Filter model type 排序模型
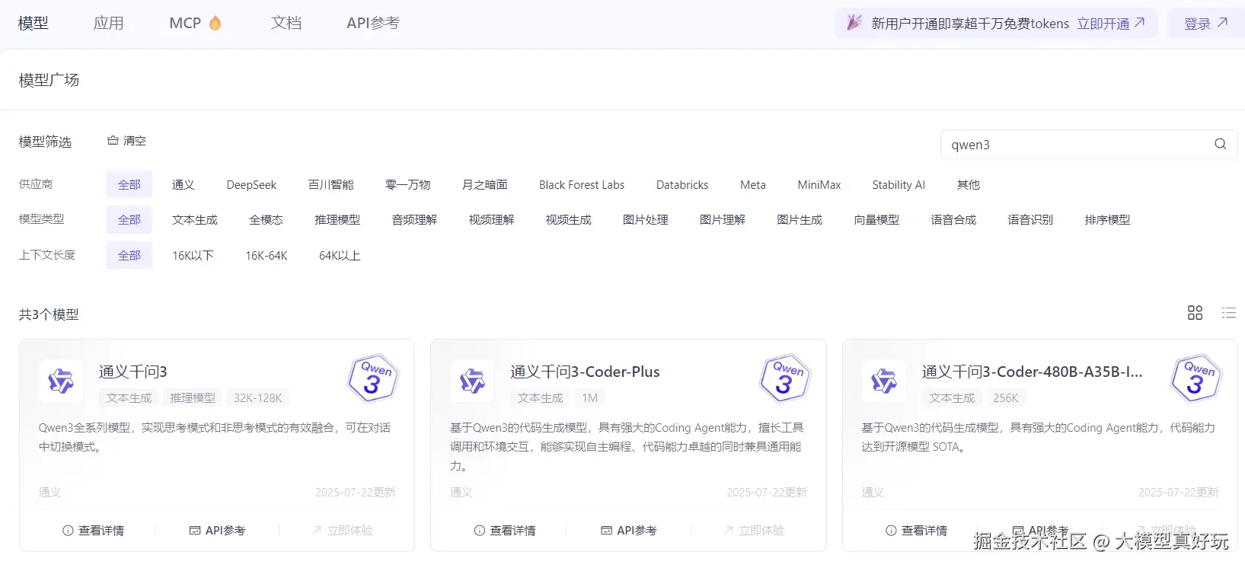This screenshot has width=1245, height=568. click(x=1107, y=220)
